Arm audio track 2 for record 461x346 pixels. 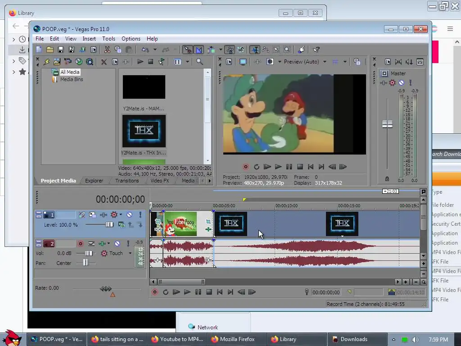pos(81,244)
